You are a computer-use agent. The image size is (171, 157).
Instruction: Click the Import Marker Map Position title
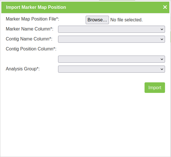click(x=36, y=7)
